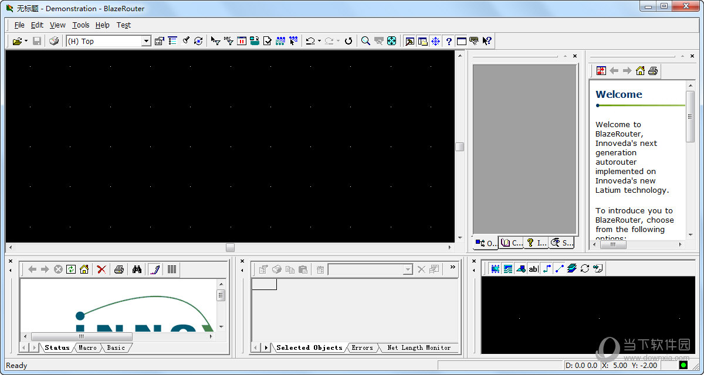
Task: Close the project explorer panel with its X
Action: point(575,56)
